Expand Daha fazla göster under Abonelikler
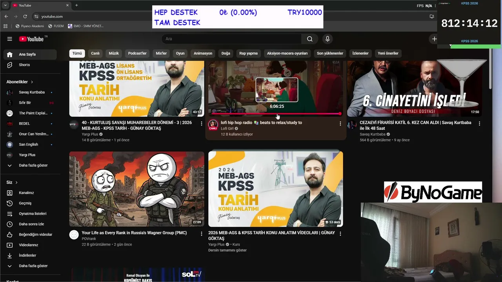This screenshot has height=282, width=502. click(30, 165)
